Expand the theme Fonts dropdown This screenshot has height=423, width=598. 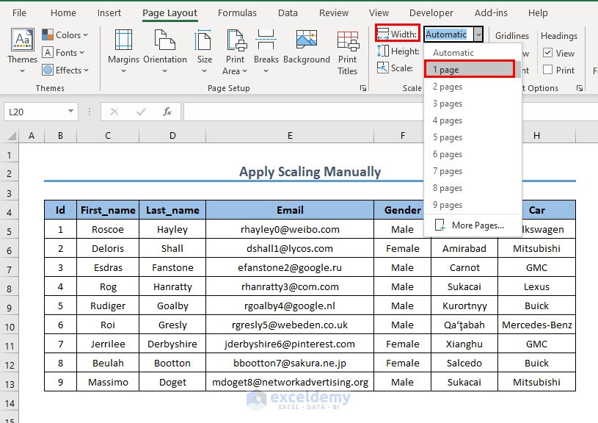pyautogui.click(x=65, y=52)
